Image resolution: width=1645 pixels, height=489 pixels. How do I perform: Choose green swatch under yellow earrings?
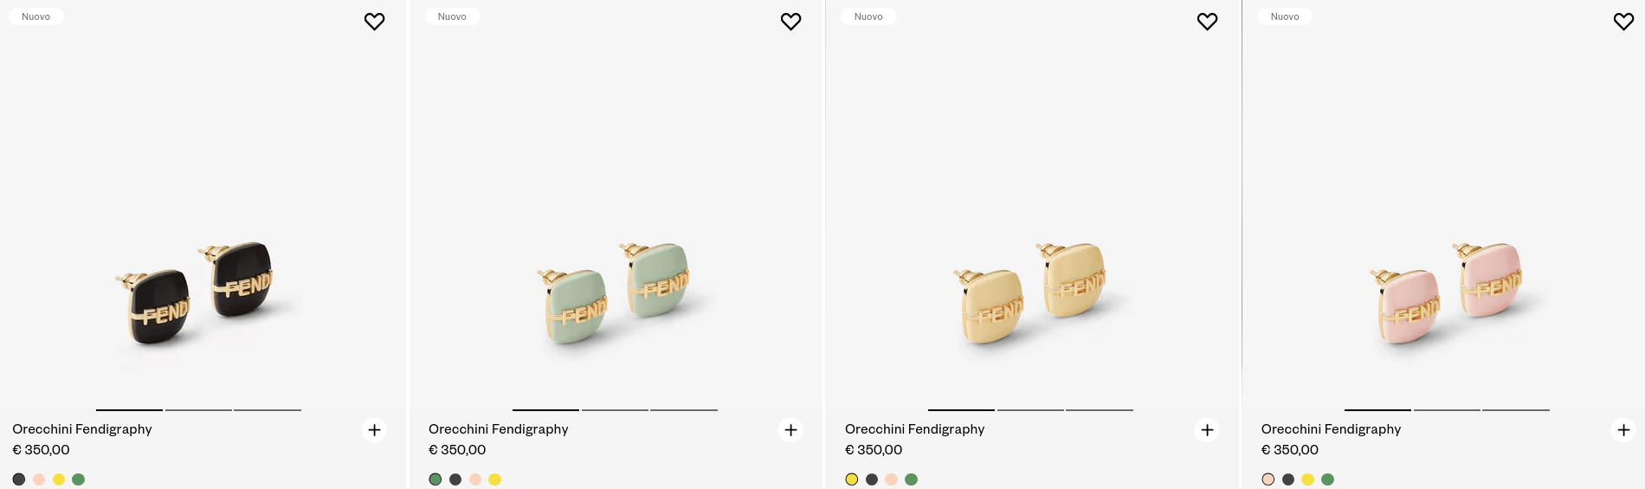point(911,479)
